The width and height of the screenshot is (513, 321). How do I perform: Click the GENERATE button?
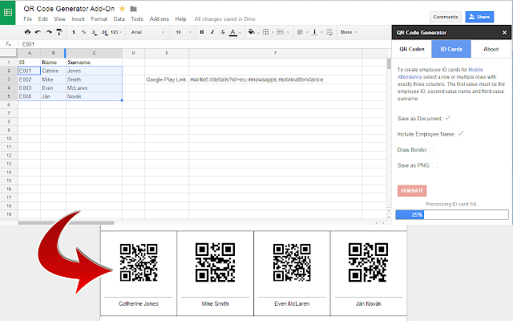click(x=412, y=191)
